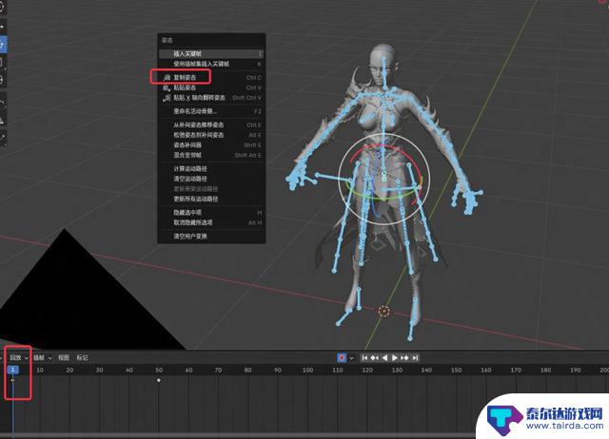The height and width of the screenshot is (439, 609).
Task: Choose 清空用户变换 at menu bottom
Action: [x=211, y=237]
